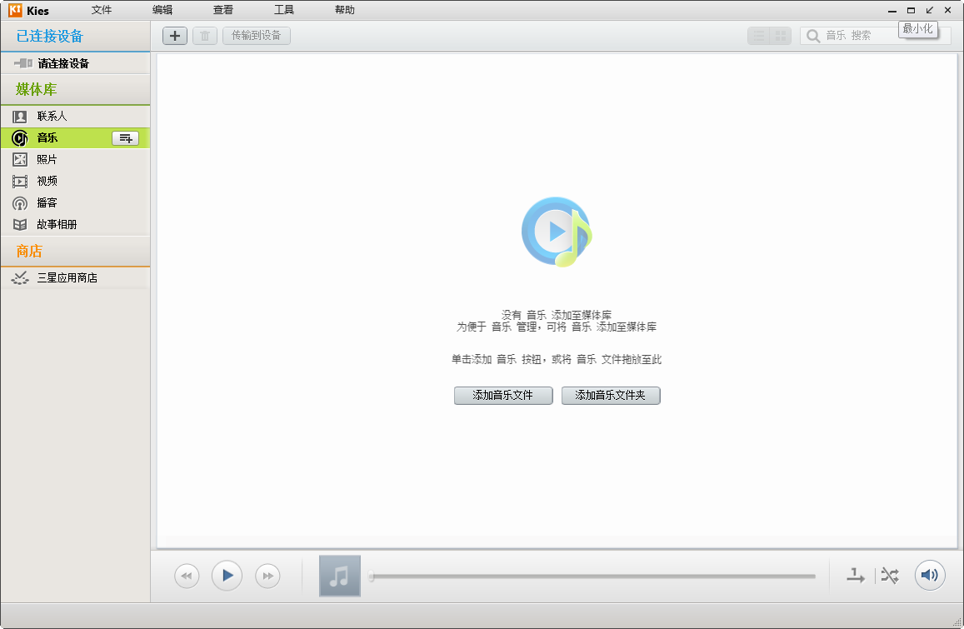Switch to thumbnail grid view icon
964x629 pixels.
(780, 36)
